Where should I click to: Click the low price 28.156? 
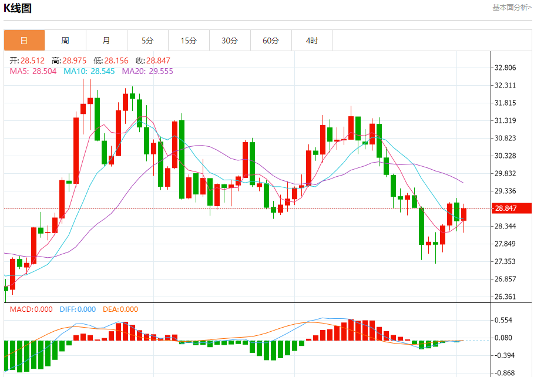(x=116, y=60)
